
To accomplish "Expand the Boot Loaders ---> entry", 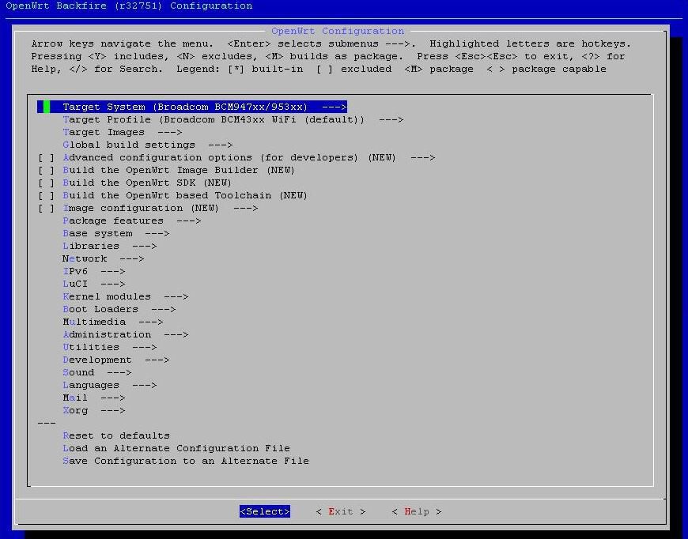I will point(119,310).
